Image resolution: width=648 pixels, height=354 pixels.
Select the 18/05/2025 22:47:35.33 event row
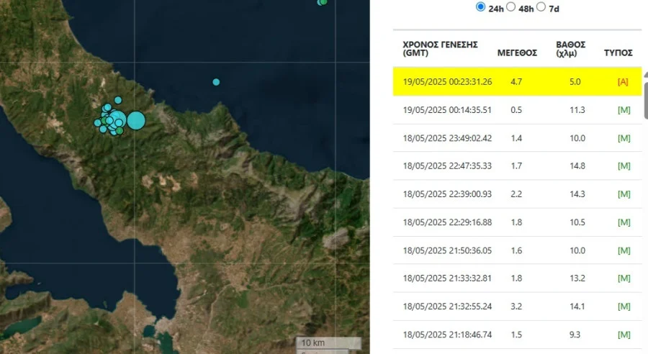(517, 165)
